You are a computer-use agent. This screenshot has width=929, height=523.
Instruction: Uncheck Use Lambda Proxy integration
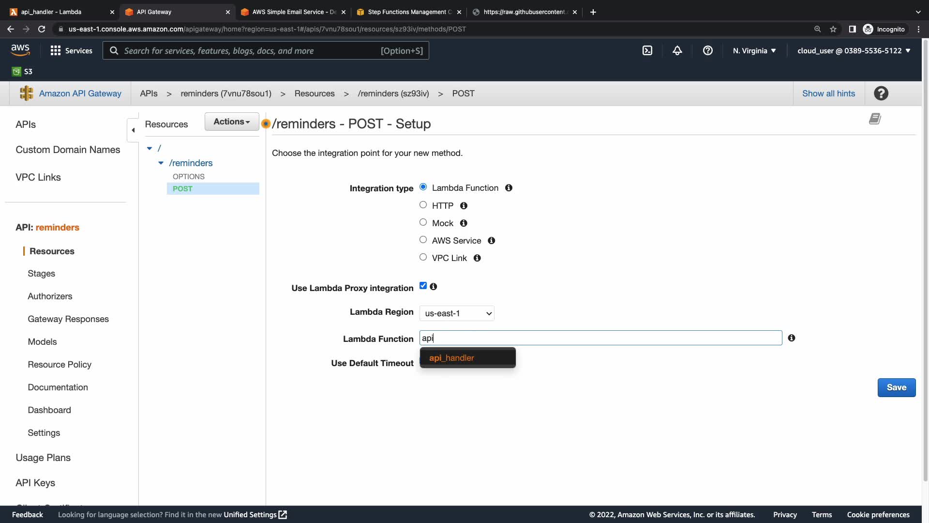423,286
